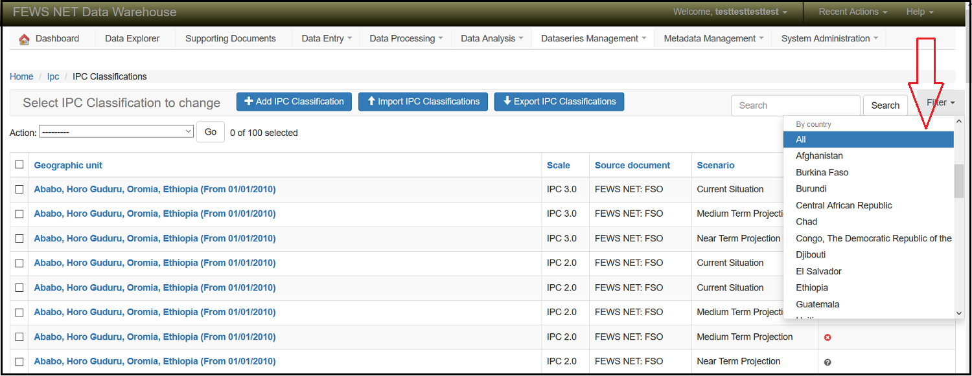Click the filter list scroll-down arrow
Viewport: 972px width, 376px height.
pyautogui.click(x=959, y=313)
